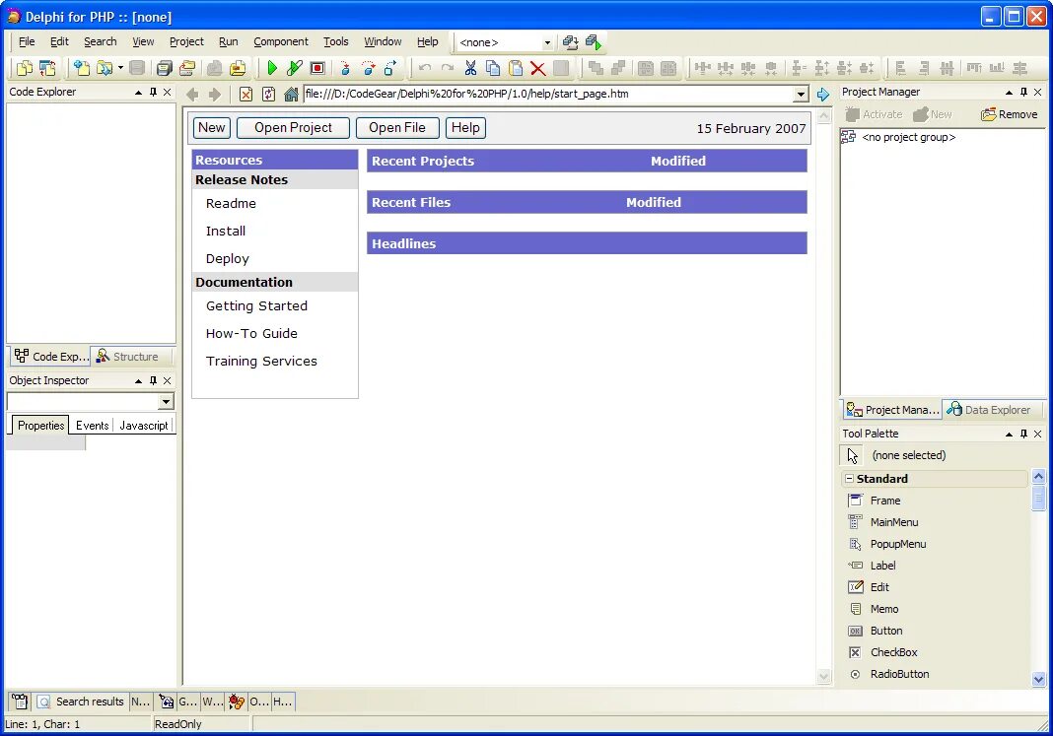Click the Stop (red square) toolbar icon
Viewport: 1053px width, 736px height.
coord(316,68)
